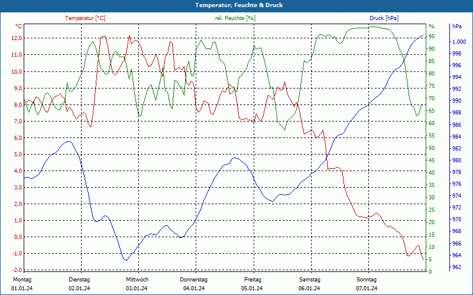Screen dimensions: 473x295
Task: Click the '968' pressure axis value
Action: click(455, 231)
